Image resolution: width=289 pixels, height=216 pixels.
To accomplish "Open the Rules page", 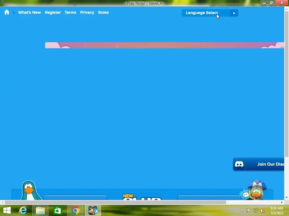I will coord(103,12).
